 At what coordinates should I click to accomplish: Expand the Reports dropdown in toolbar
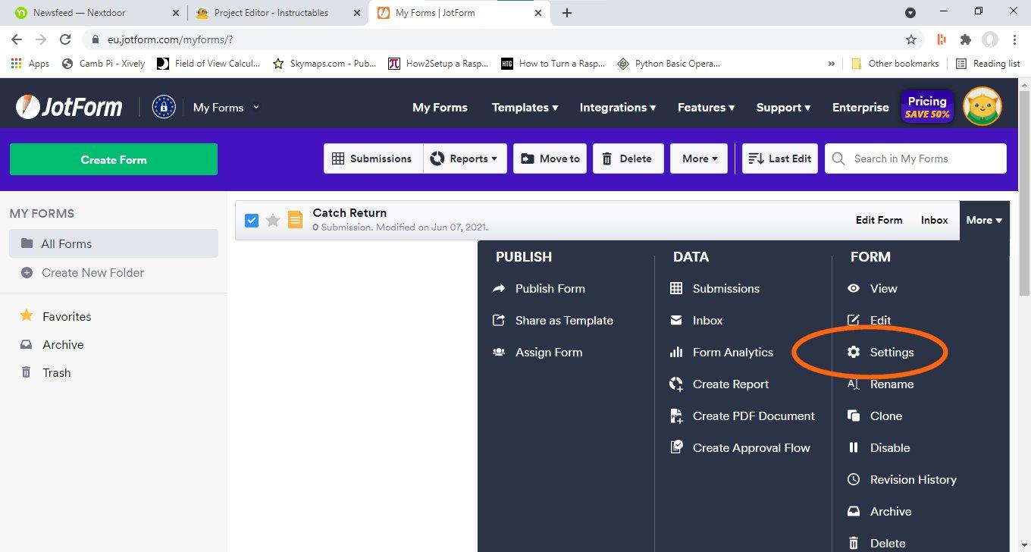pos(465,158)
